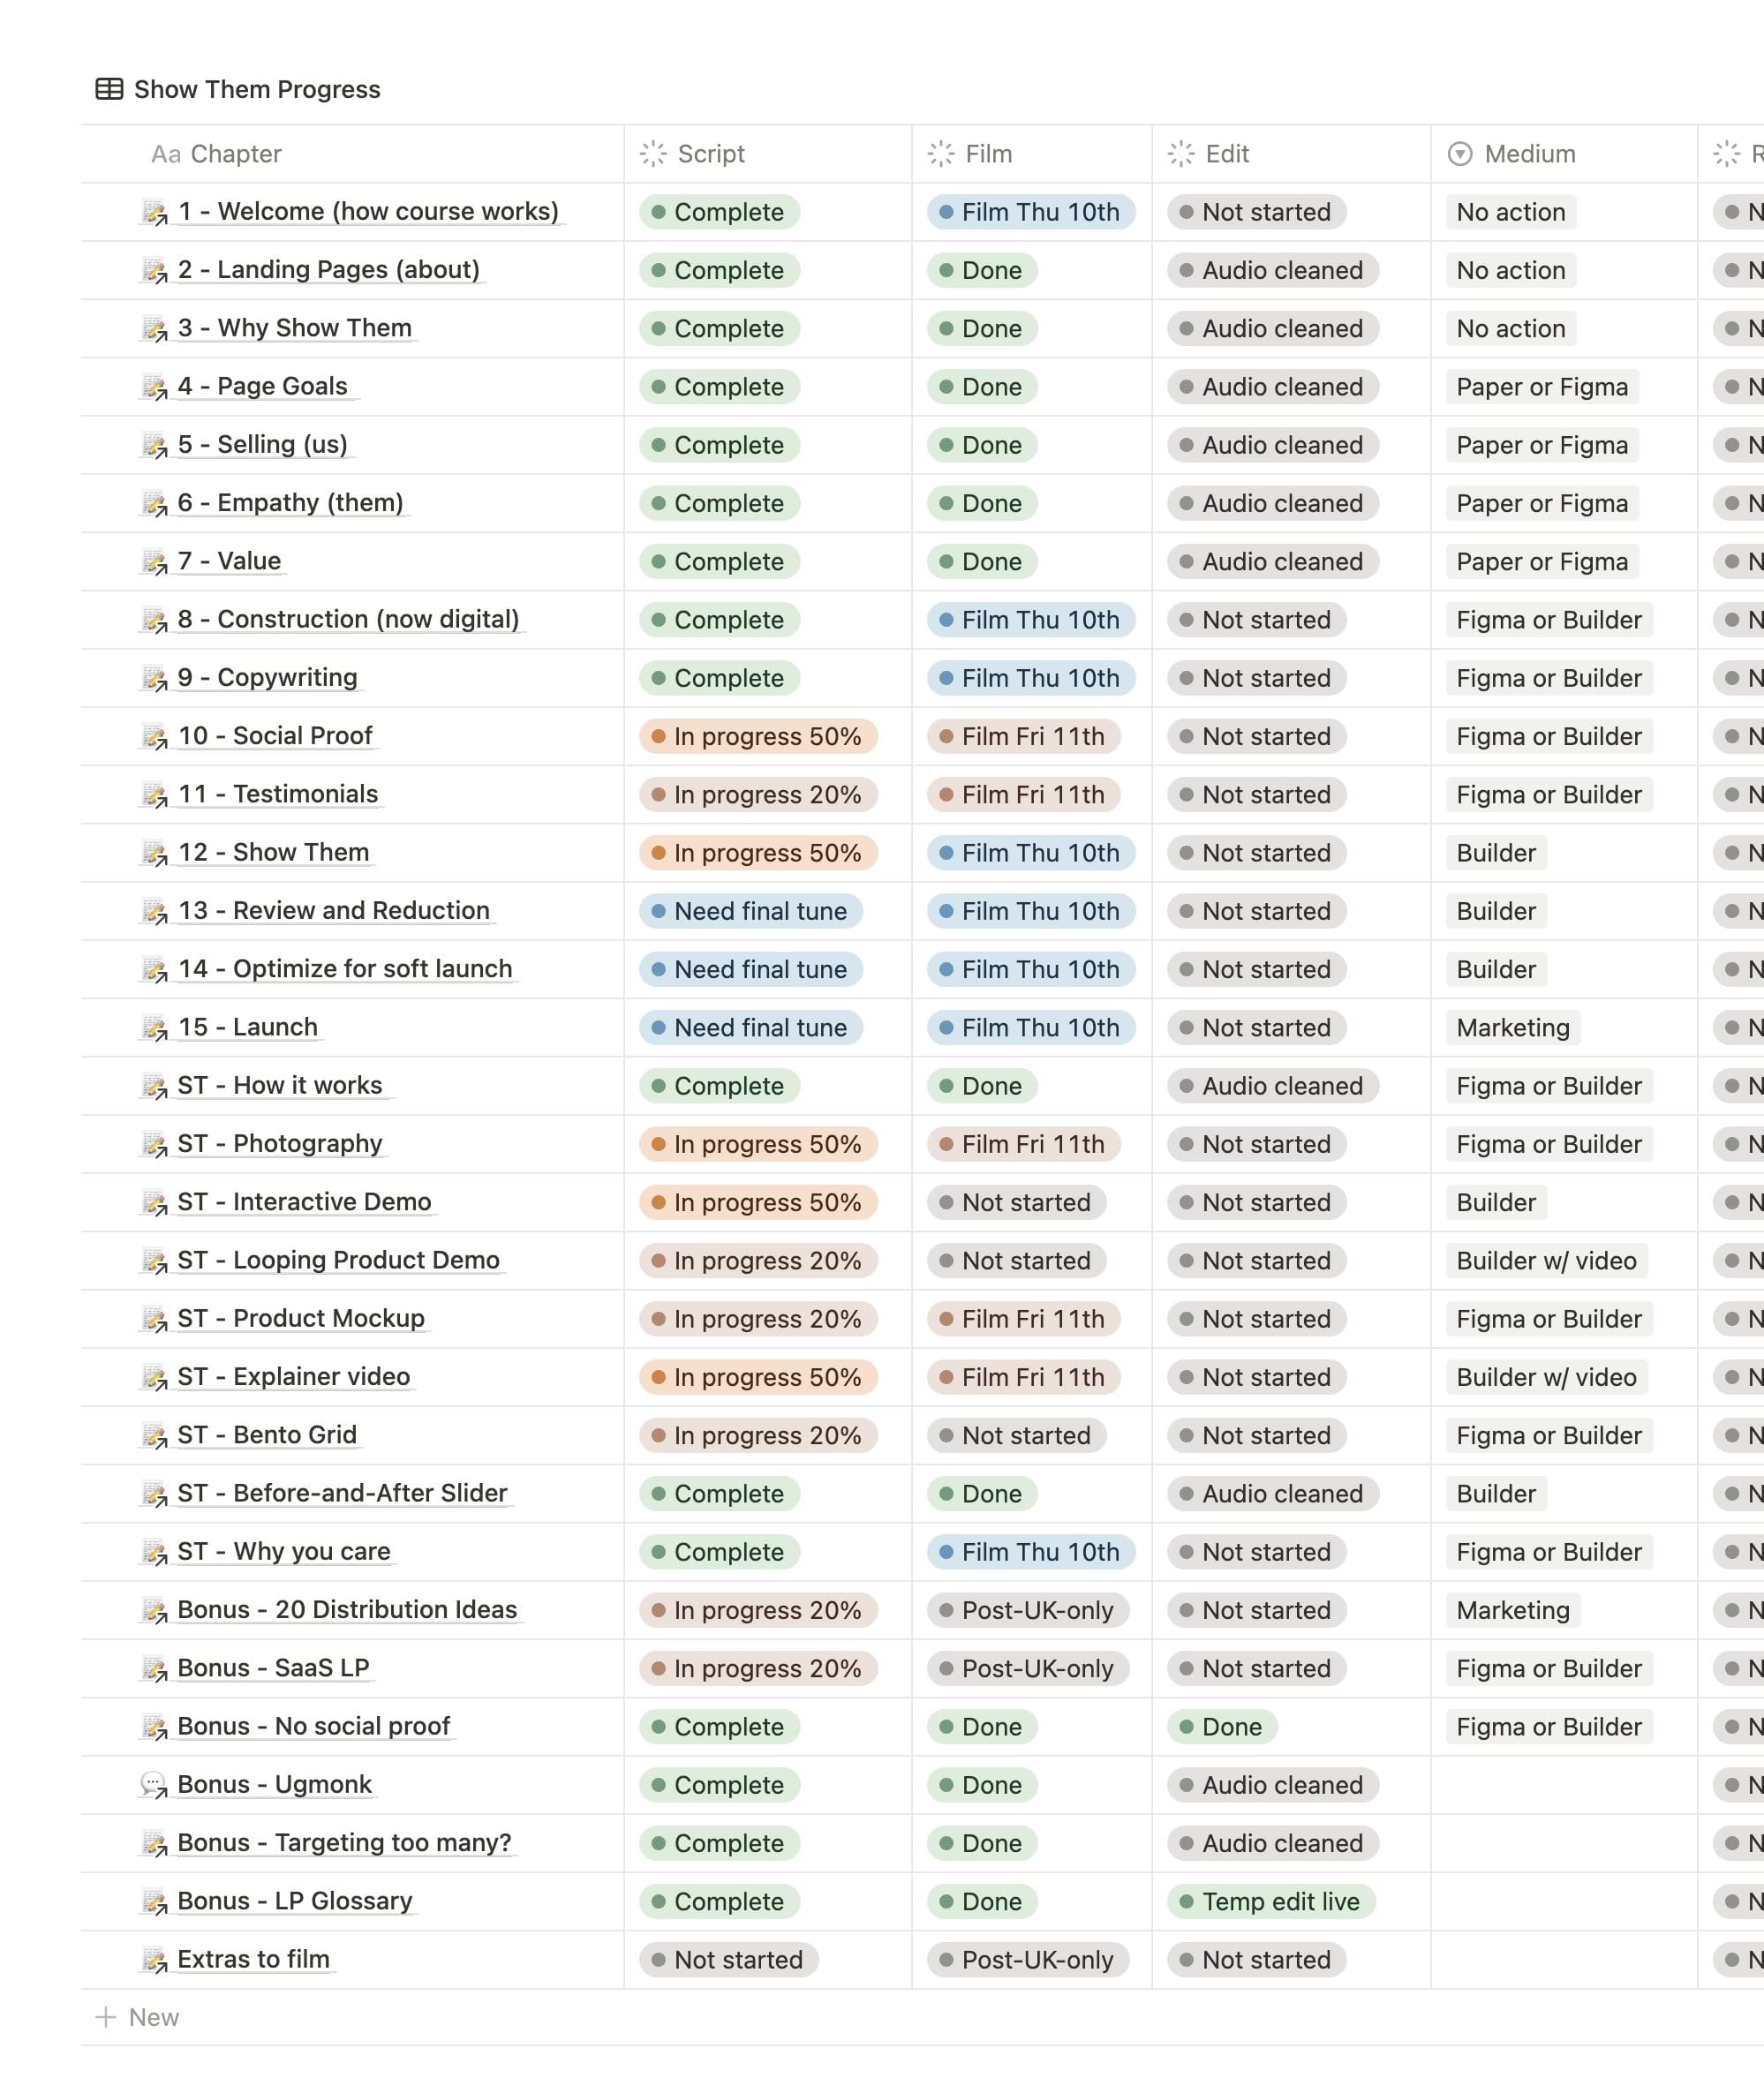Click Marketing medium for 15 - Launch
The width and height of the screenshot is (1764, 2078).
point(1513,1028)
